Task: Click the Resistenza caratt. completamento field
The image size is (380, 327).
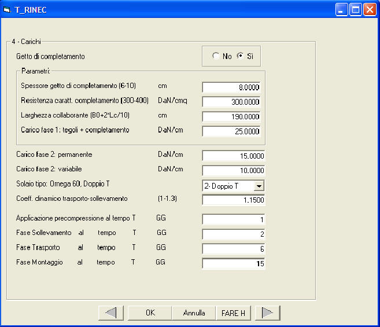Action: 231,102
